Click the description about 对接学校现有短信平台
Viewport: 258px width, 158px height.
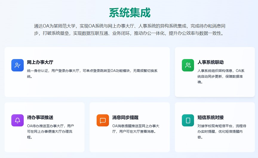pos(222,131)
